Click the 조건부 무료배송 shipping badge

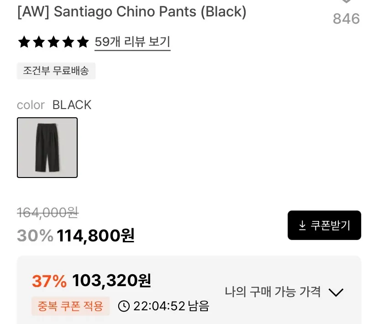56,71
